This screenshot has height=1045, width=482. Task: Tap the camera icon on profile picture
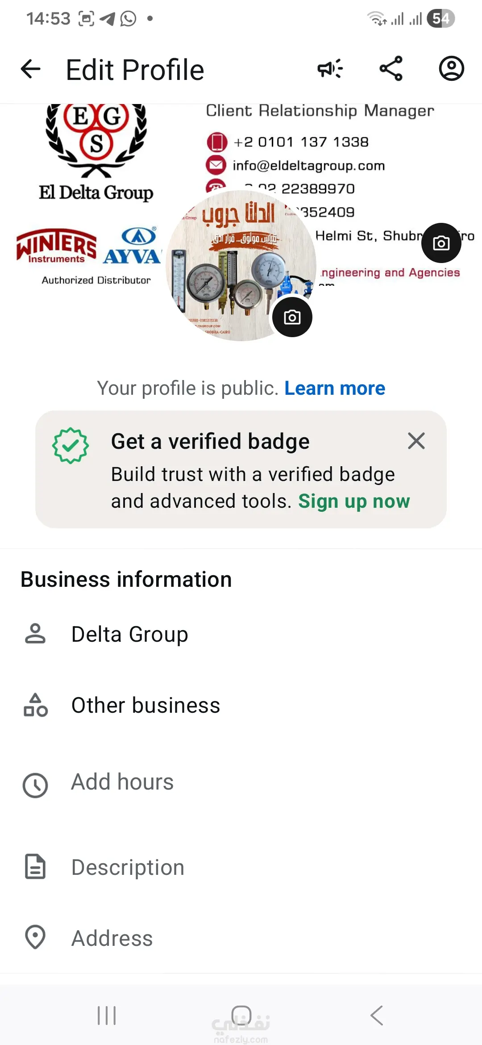click(292, 317)
